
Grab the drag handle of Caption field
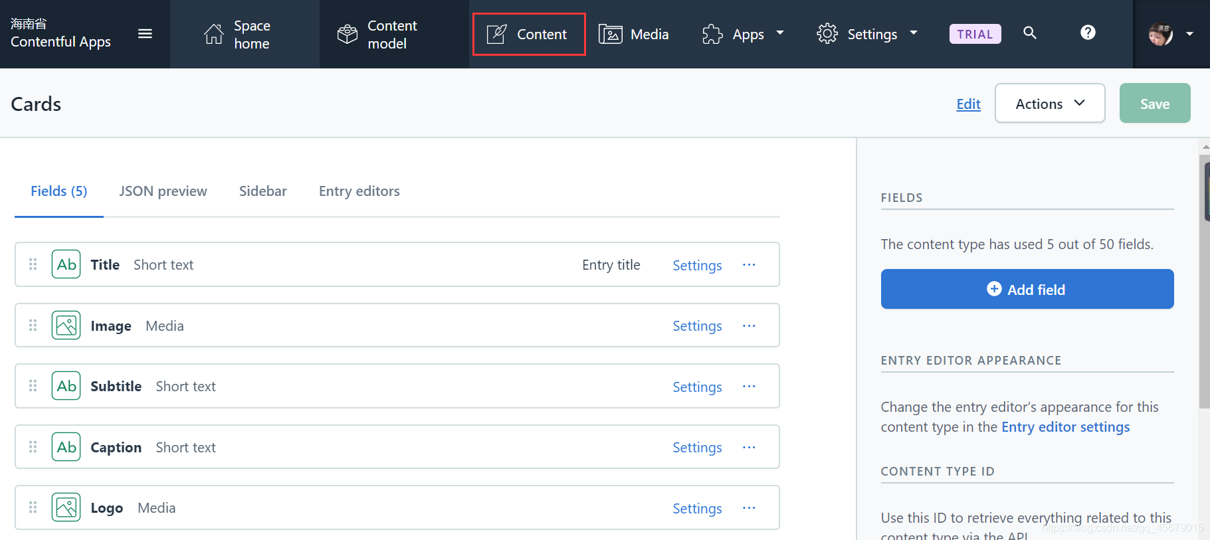33,447
